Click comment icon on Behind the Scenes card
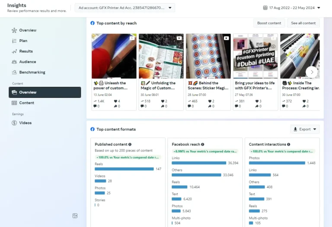 189,106
